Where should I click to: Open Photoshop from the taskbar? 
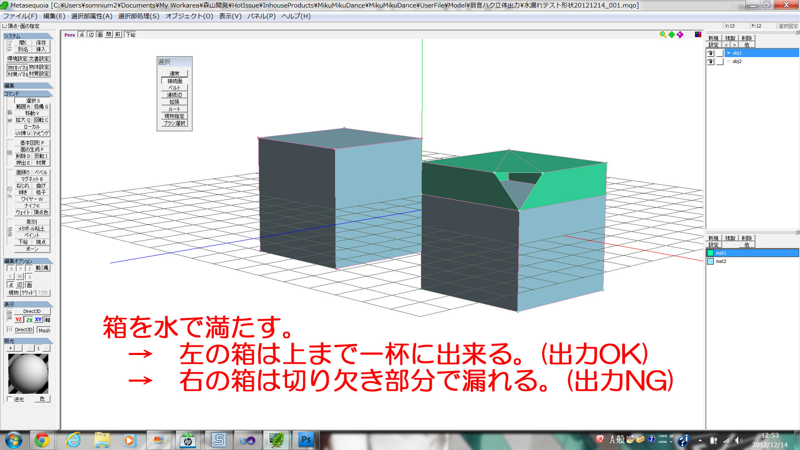pyautogui.click(x=306, y=440)
